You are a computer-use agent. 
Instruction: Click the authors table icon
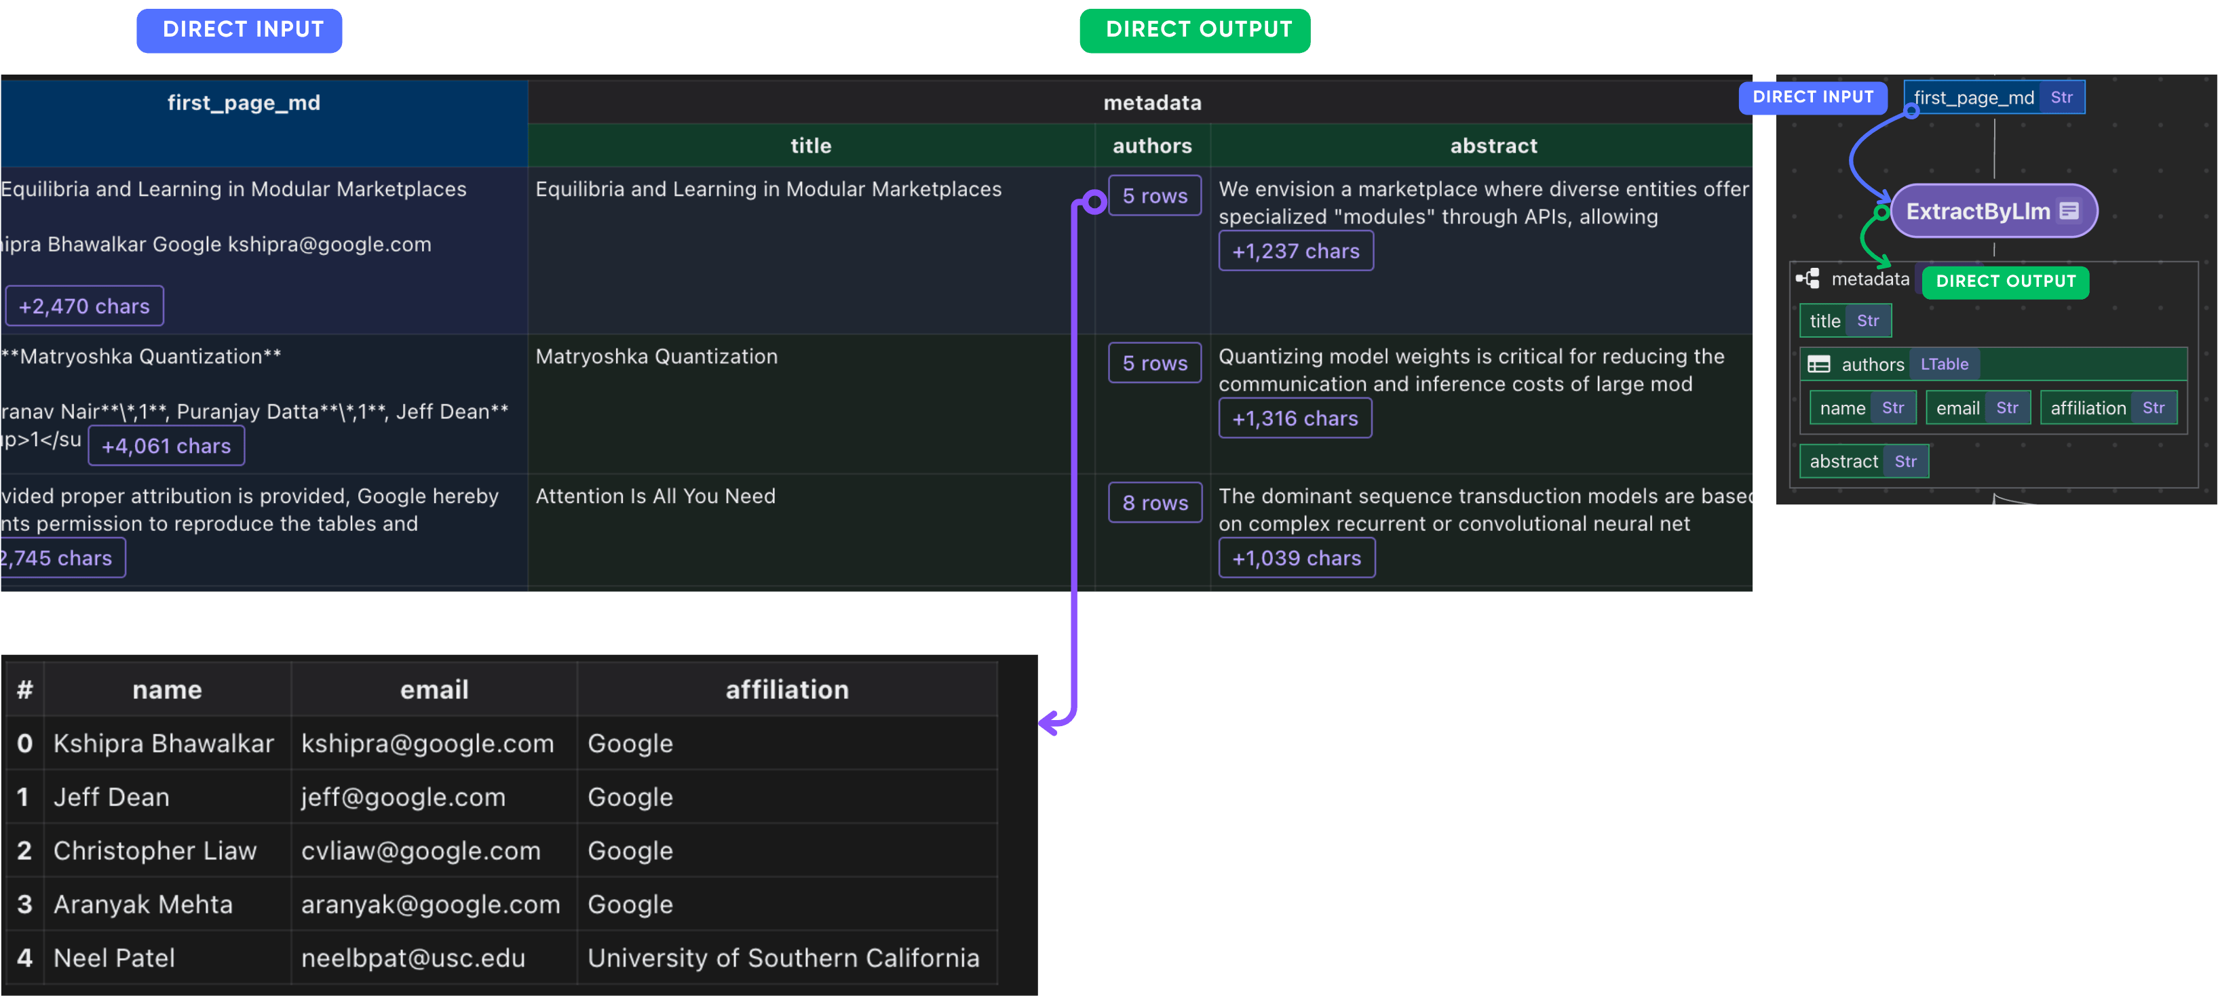coord(1818,365)
